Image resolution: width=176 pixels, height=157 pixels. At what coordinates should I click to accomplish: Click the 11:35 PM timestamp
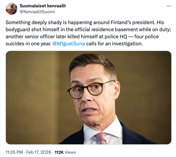pos(14,152)
